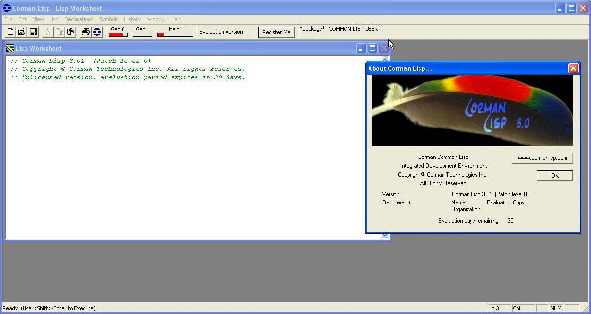Open the File menu
The image size is (591, 314).
point(8,19)
